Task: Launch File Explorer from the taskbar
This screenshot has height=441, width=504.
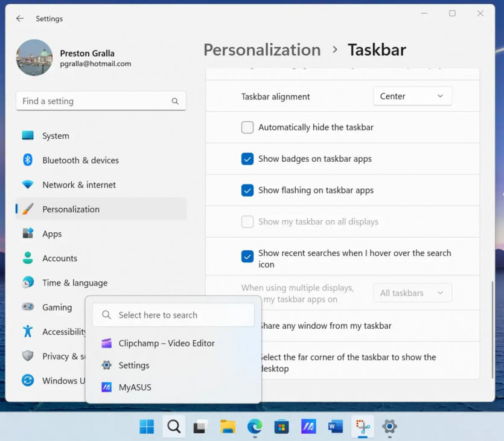Action: [x=228, y=427]
